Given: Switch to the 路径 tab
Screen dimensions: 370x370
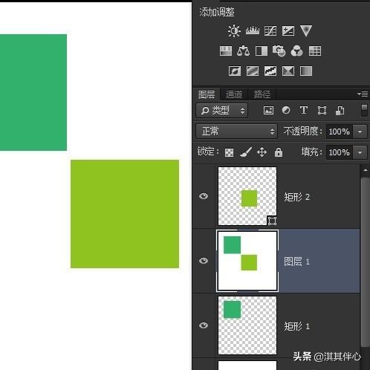Looking at the screenshot, I should point(262,94).
